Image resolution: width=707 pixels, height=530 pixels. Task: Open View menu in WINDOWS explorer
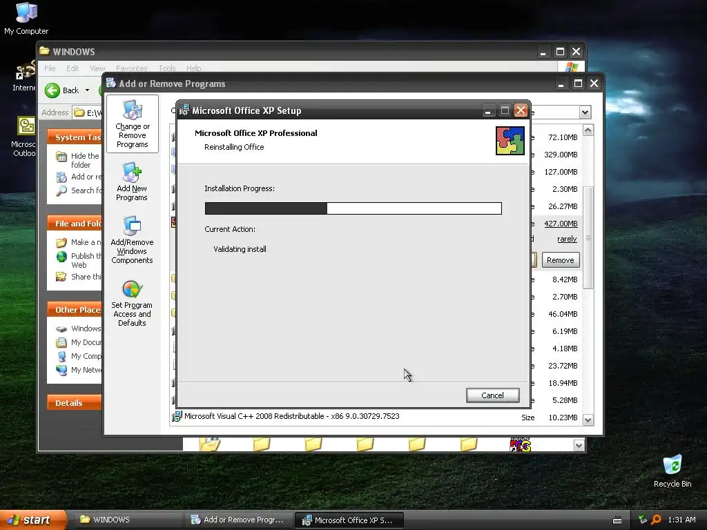click(97, 68)
